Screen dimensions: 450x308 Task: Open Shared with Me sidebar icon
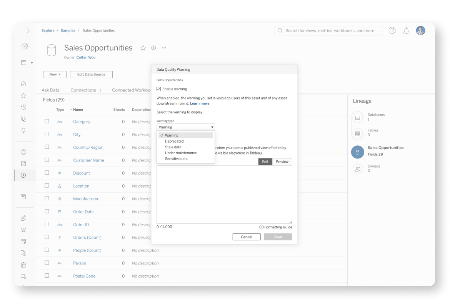click(x=23, y=119)
